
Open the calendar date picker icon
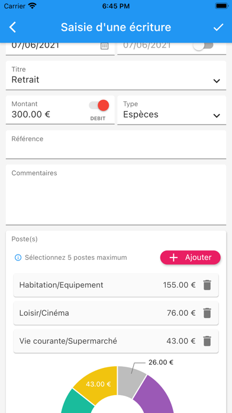point(104,46)
